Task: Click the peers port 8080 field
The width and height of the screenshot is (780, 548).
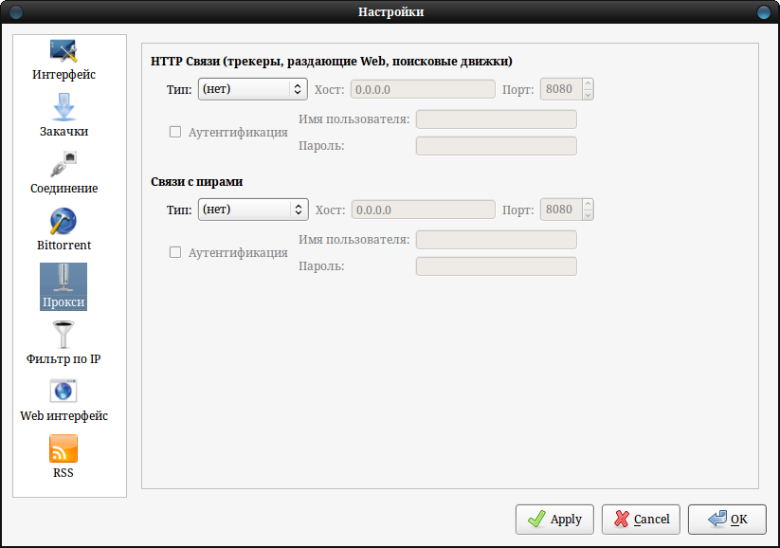Action: [x=561, y=210]
